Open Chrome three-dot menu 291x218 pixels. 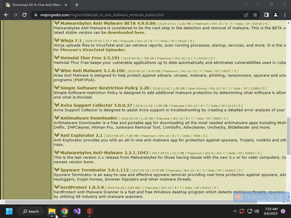point(285,15)
